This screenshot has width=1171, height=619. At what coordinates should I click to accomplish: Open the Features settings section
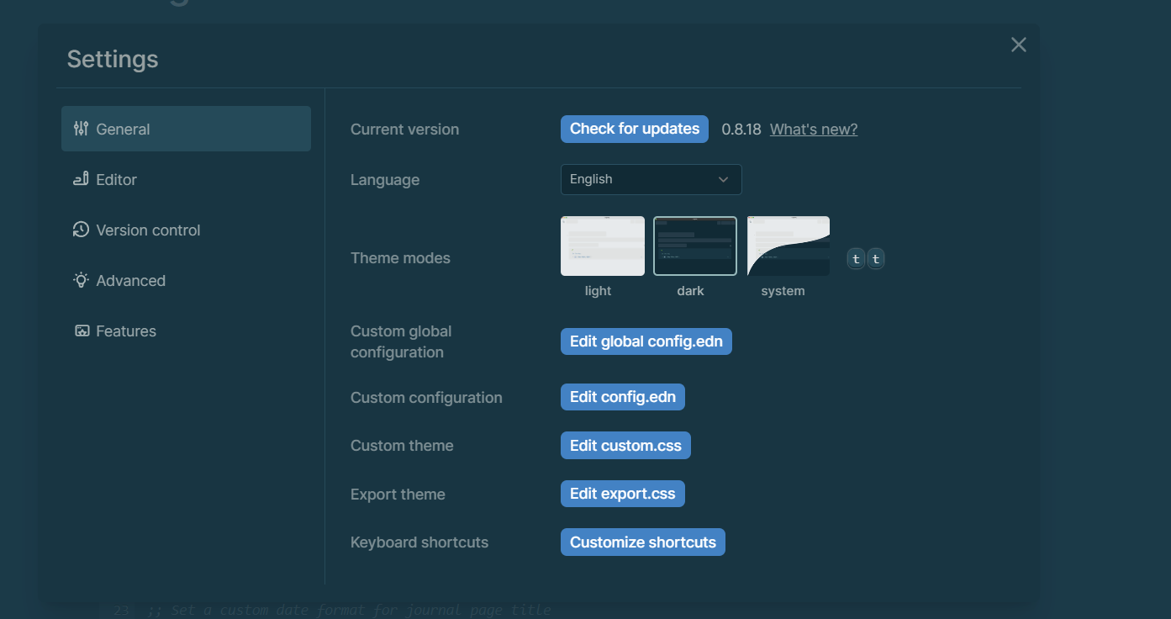coord(125,331)
